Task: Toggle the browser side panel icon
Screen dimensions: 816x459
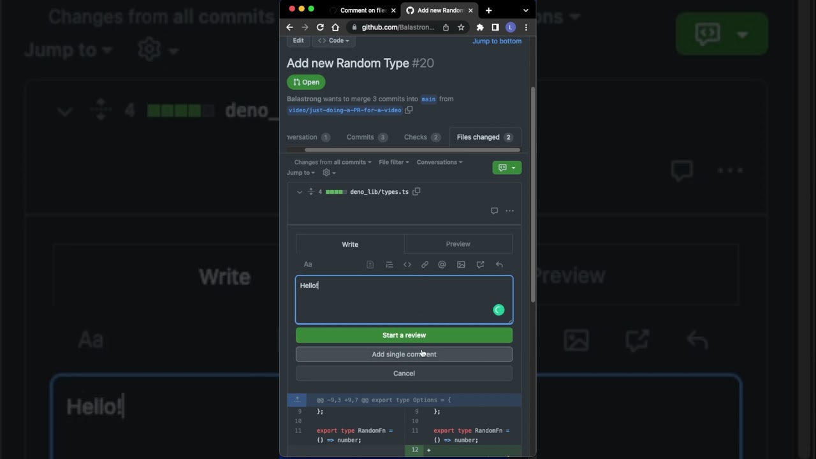Action: [495, 27]
